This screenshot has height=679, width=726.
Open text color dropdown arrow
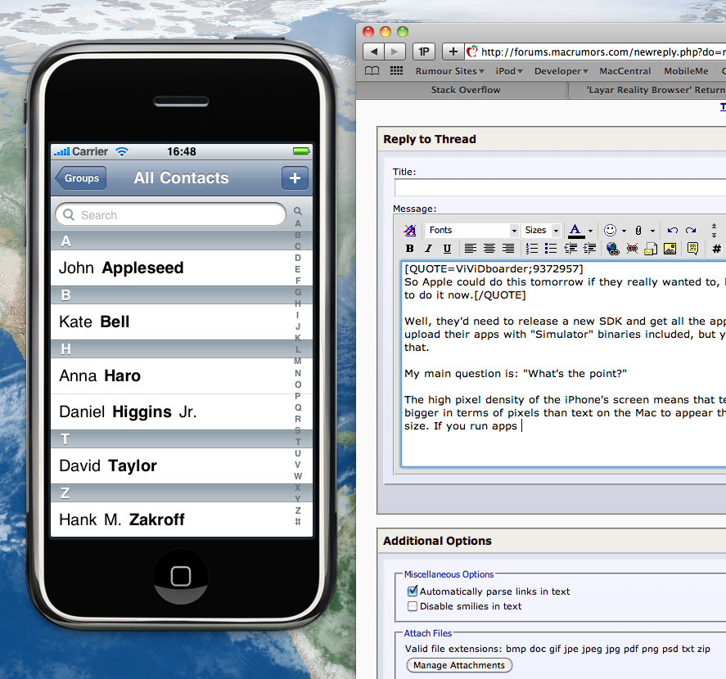tap(590, 231)
